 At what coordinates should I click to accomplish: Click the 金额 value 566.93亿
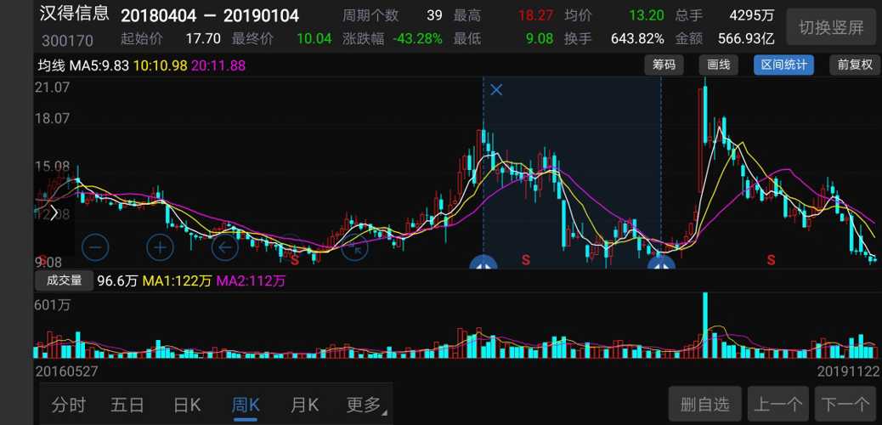[x=746, y=39]
